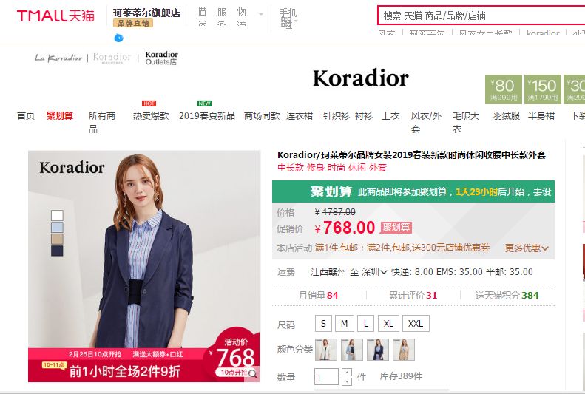585x394 pixels.
Task: Open the 热卖爆款 hot sellers link
Action: 151,115
